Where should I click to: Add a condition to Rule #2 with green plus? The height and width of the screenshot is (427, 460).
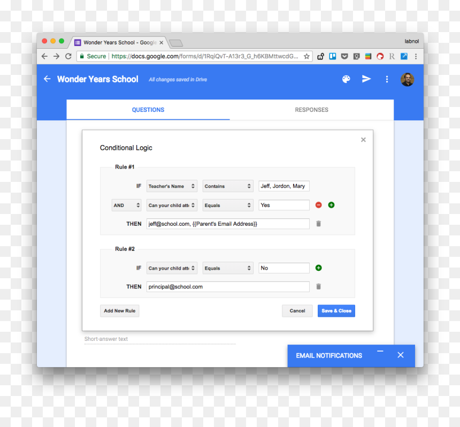[x=319, y=268]
